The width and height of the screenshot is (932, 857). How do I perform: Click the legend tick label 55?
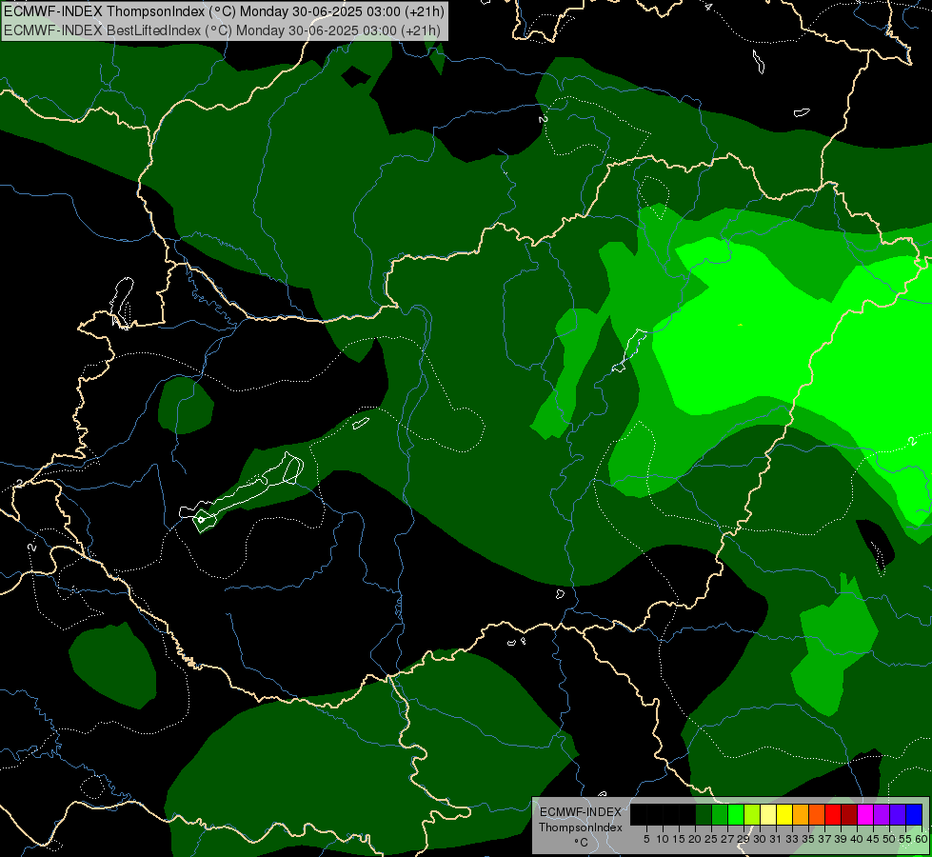coord(905,839)
